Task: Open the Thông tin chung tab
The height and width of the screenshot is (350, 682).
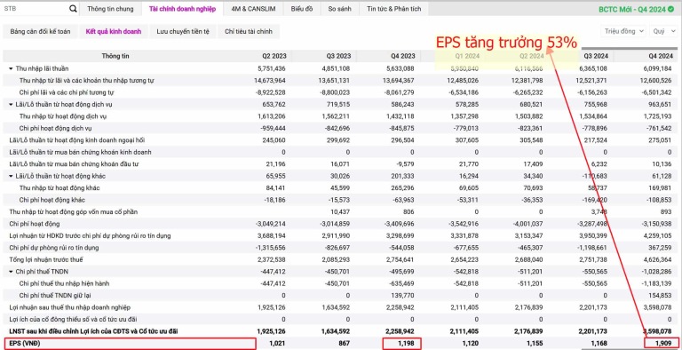Action: 110,9
